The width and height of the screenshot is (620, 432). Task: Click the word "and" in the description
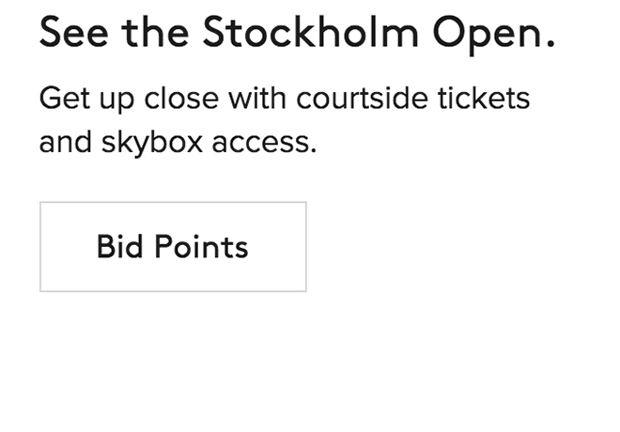(x=64, y=143)
